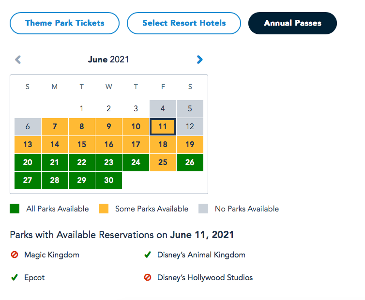Open the Theme Park Tickets tab
Image resolution: width=365 pixels, height=300 pixels.
pyautogui.click(x=65, y=23)
